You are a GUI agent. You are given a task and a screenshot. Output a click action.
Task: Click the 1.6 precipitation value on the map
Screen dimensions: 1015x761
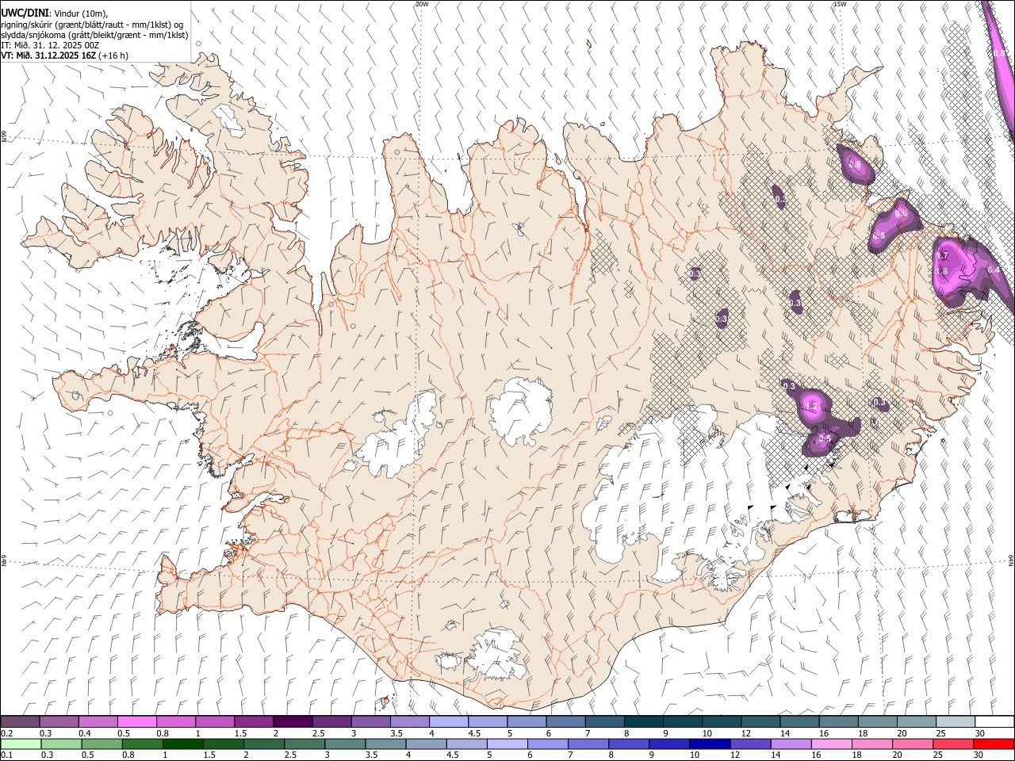click(x=942, y=272)
